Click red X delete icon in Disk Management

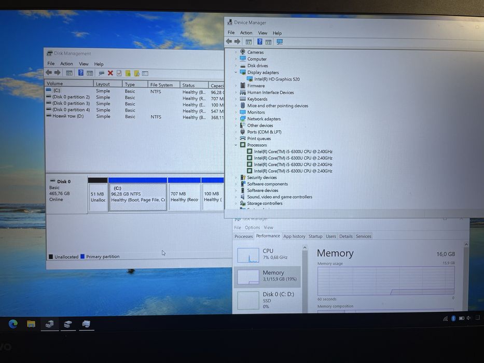click(110, 73)
